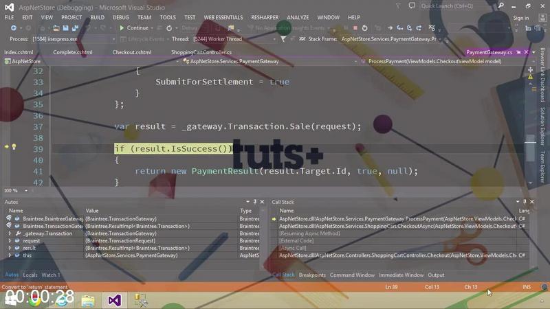This screenshot has width=550, height=309.
Task: Switch to the ShoppingCartController.cs tab
Action: pyautogui.click(x=201, y=52)
